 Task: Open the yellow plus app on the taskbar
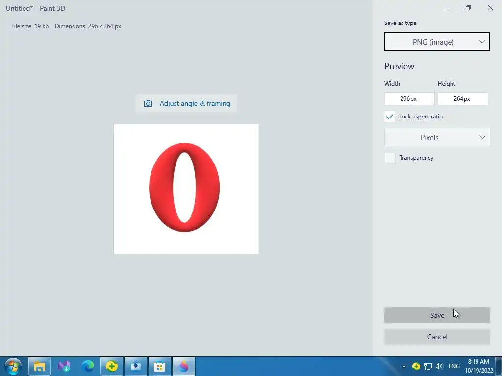coord(112,366)
